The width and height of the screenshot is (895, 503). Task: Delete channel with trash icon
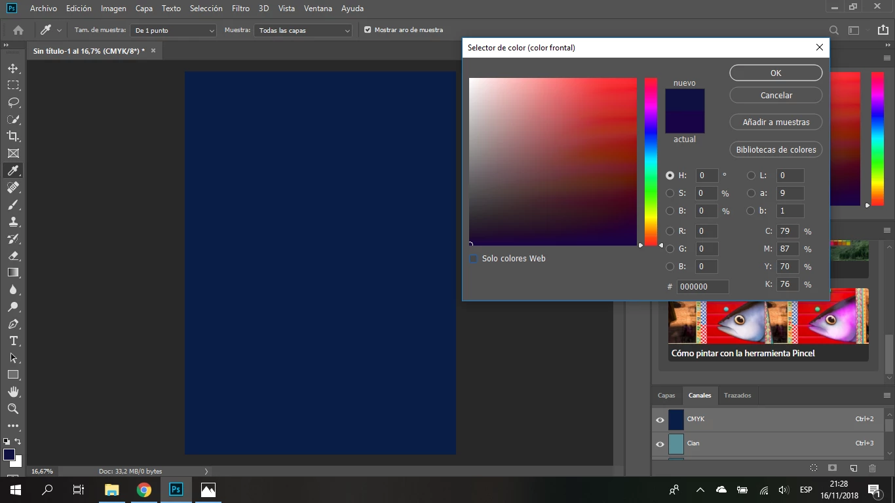pos(872,468)
